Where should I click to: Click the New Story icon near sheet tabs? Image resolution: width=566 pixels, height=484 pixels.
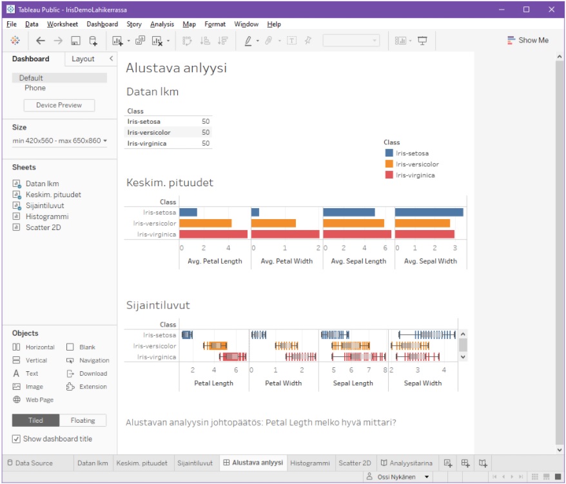[x=483, y=463]
